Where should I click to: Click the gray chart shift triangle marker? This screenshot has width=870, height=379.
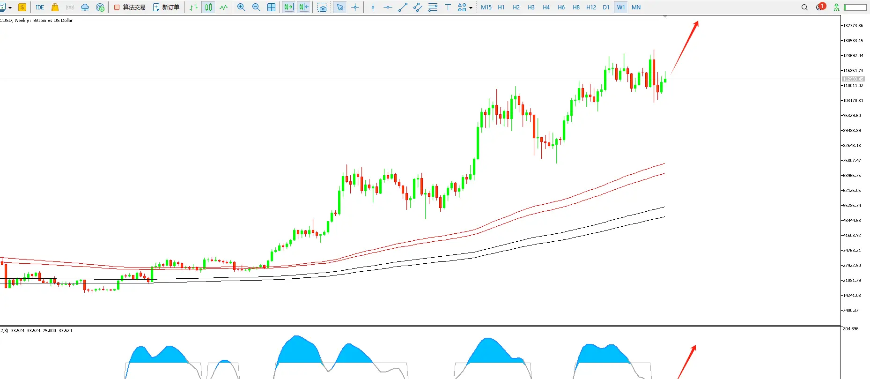[665, 17]
